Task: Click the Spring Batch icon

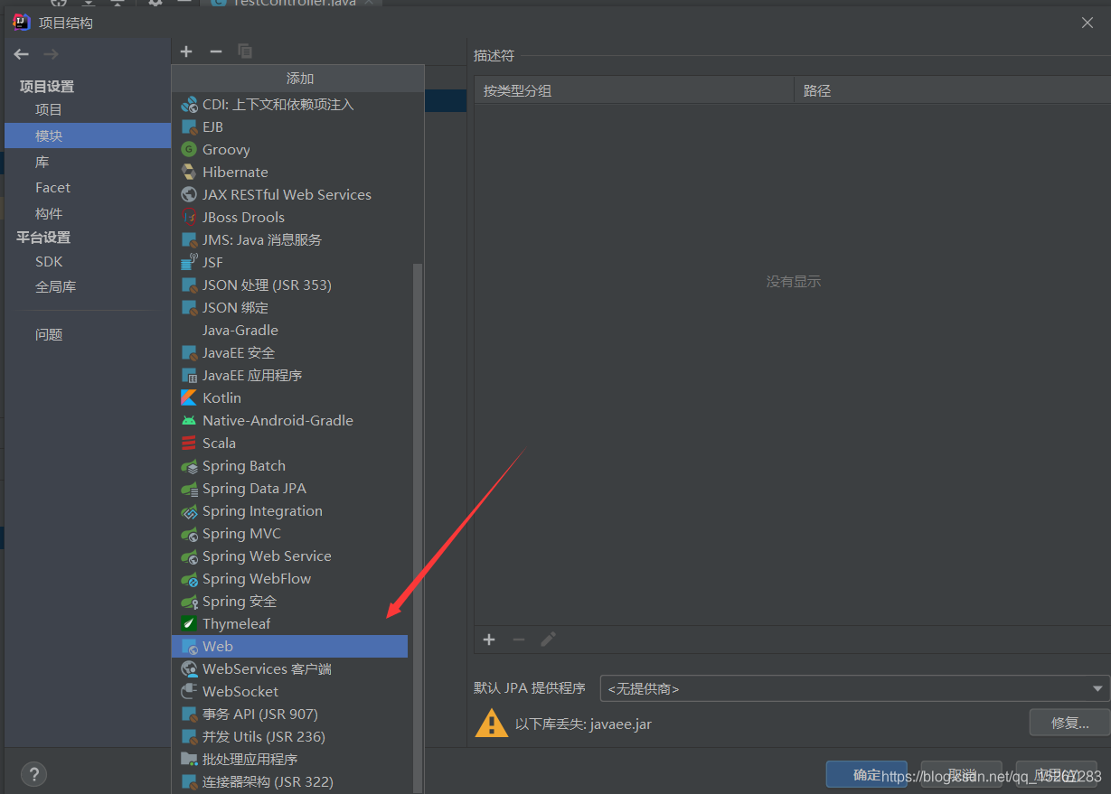Action: point(189,466)
